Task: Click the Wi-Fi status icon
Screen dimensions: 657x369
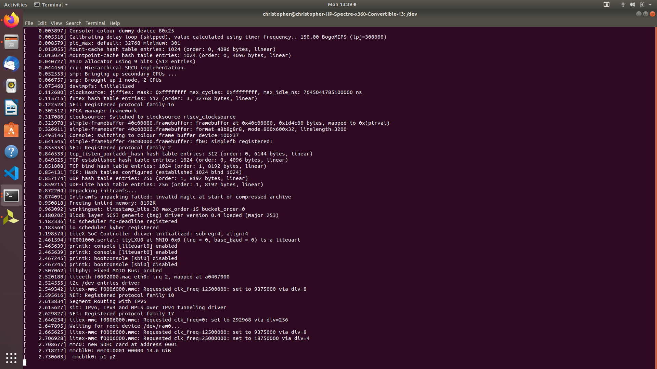Action: (623, 4)
